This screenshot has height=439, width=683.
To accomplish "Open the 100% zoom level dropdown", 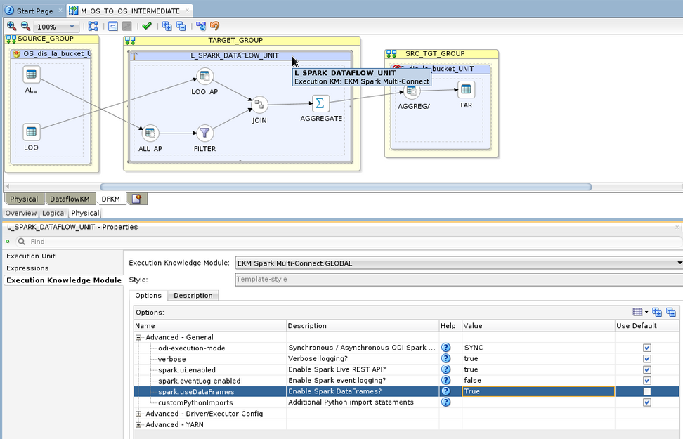I will 72,25.
